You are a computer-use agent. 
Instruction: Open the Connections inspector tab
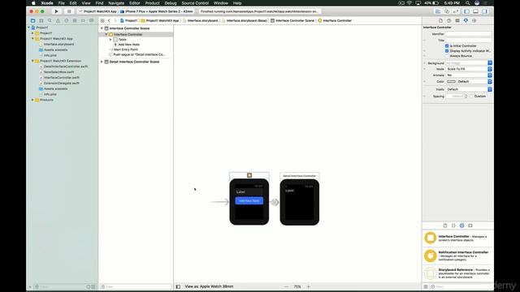point(474,20)
